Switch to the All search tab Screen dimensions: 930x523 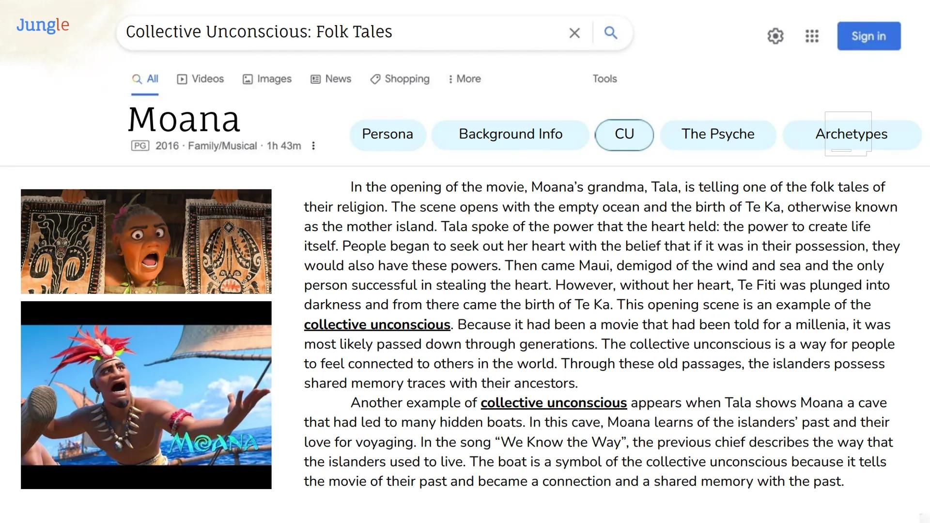tap(145, 78)
